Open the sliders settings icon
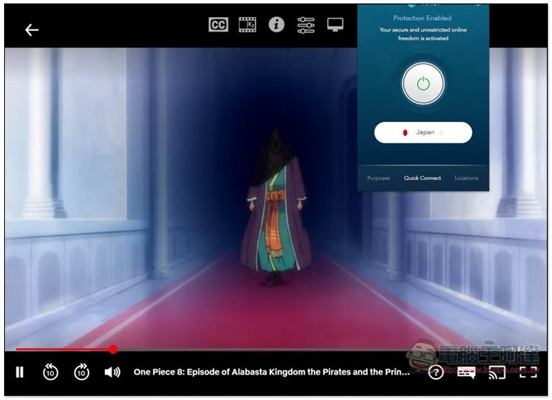The width and height of the screenshot is (552, 400). [x=306, y=26]
